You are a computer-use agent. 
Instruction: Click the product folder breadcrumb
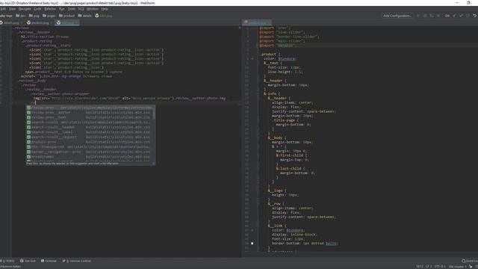(x=66, y=16)
